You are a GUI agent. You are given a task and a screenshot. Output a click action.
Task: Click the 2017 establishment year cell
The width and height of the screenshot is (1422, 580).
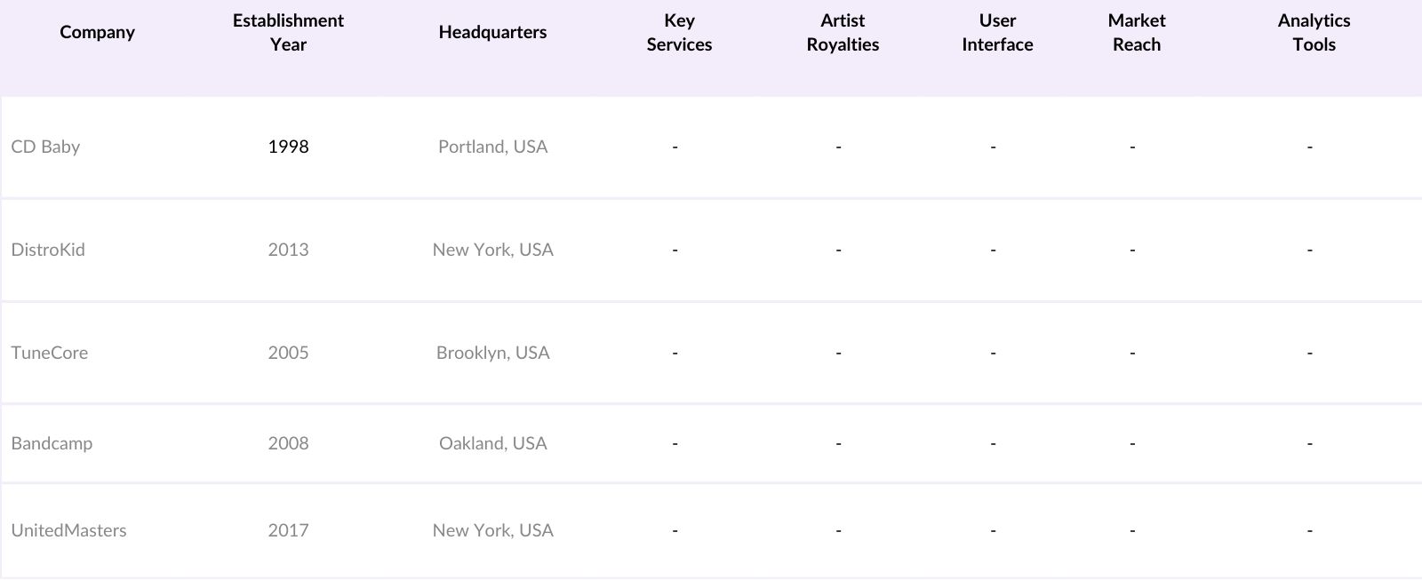coord(288,530)
